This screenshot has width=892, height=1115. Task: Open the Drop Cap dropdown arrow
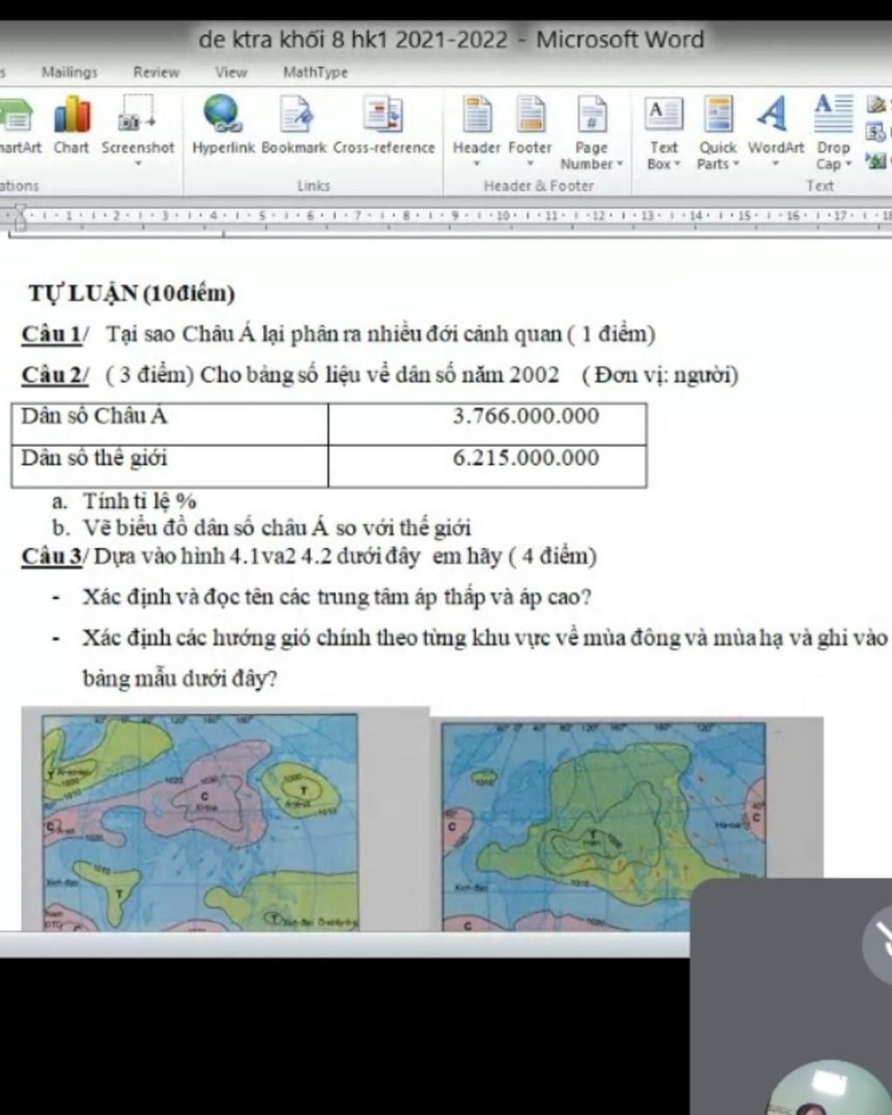tap(848, 164)
